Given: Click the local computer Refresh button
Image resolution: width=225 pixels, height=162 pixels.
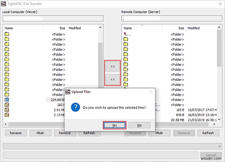Looking at the screenshot, I should point(89,133).
